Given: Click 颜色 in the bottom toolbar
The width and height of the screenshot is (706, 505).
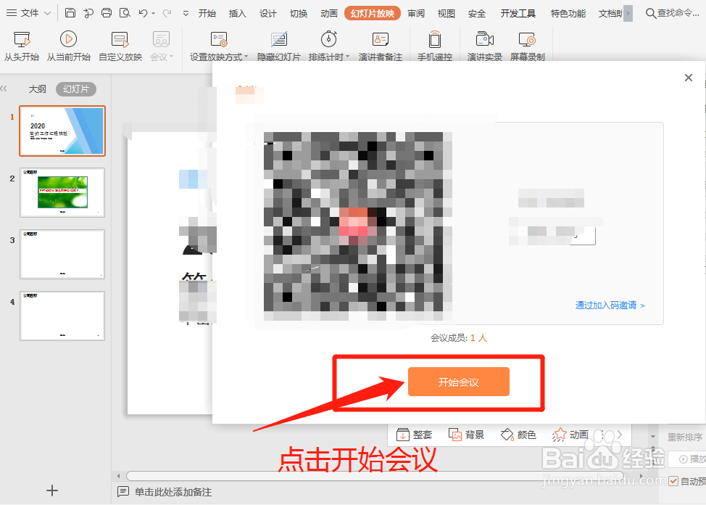Looking at the screenshot, I should (x=518, y=435).
